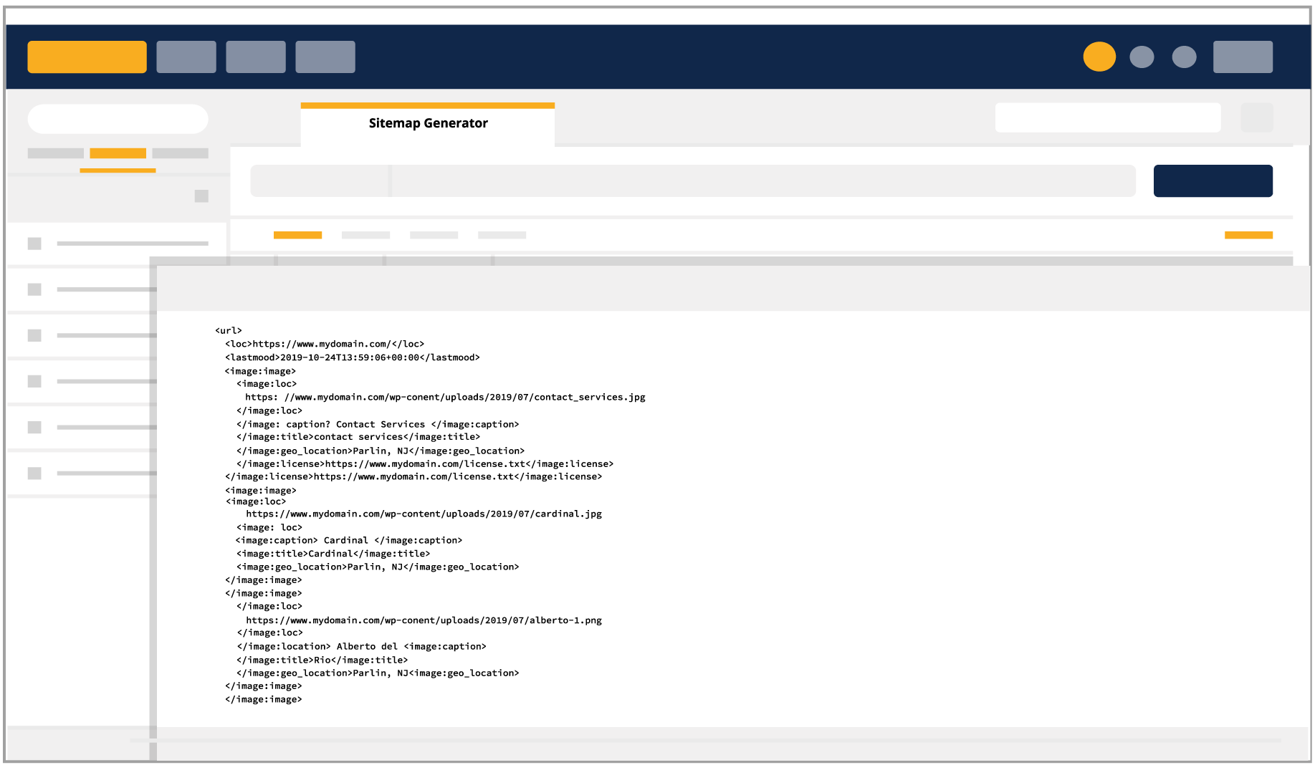This screenshot has height=765, width=1315.
Task: Click the orange link right of the sub-tabs row
Action: pos(1248,235)
